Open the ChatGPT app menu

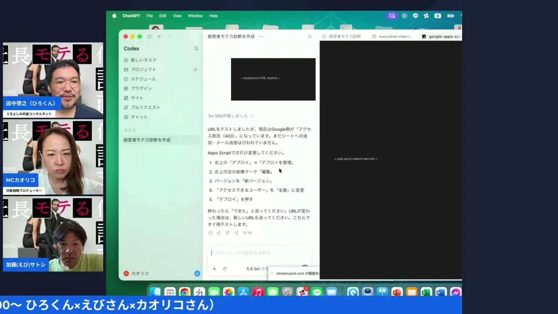pos(131,16)
